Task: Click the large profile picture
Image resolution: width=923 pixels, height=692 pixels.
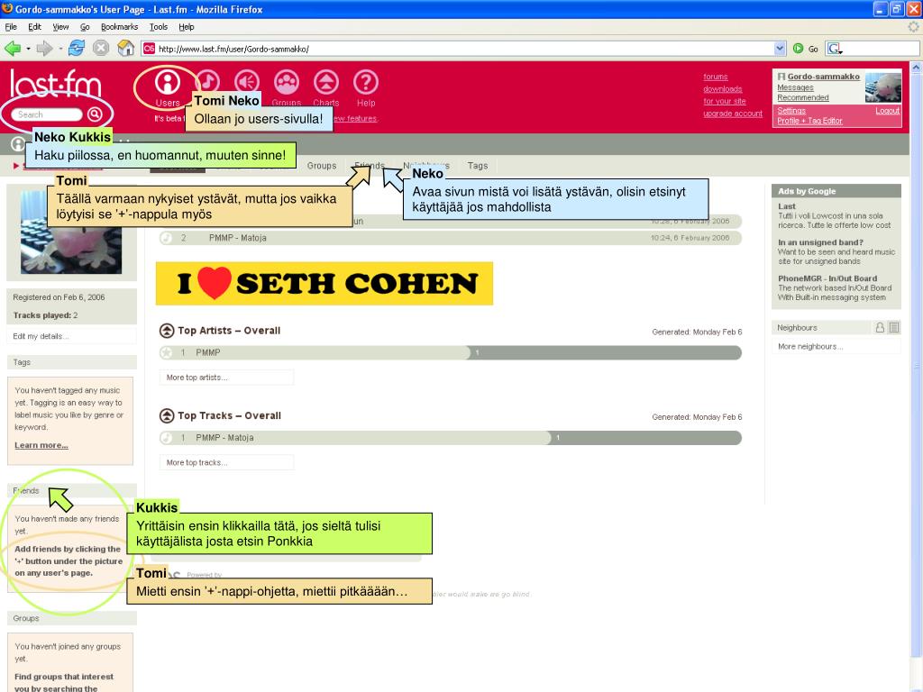Action: coord(71,232)
